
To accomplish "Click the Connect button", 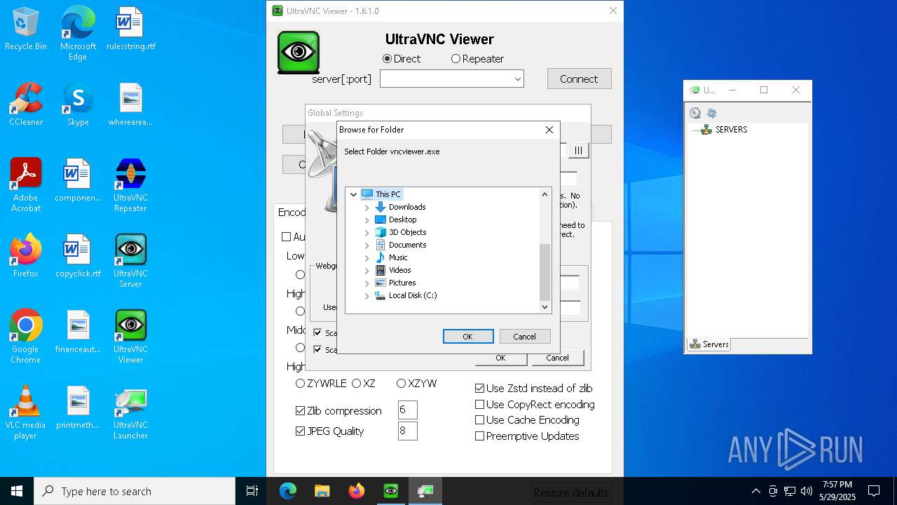I will click(579, 79).
